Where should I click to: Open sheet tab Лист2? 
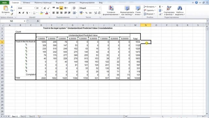pos(23,116)
